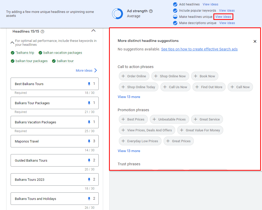The height and width of the screenshot is (210, 262).
Task: Toggle pin on Balkans Tours and Holidays
Action: (x=89, y=199)
